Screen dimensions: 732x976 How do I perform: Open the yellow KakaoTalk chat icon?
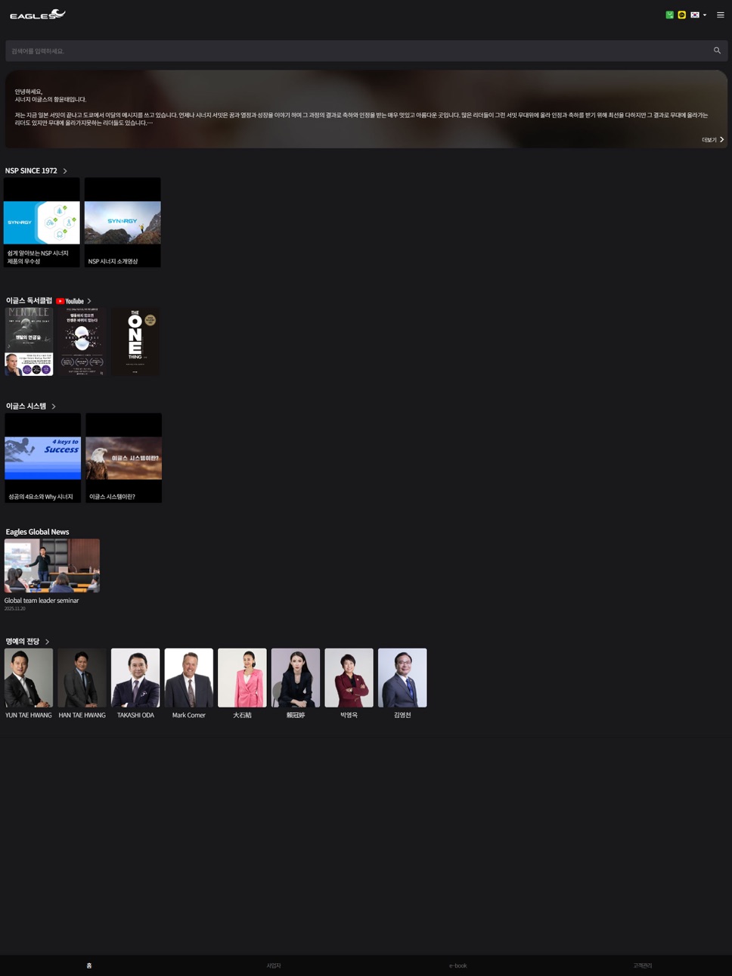681,14
